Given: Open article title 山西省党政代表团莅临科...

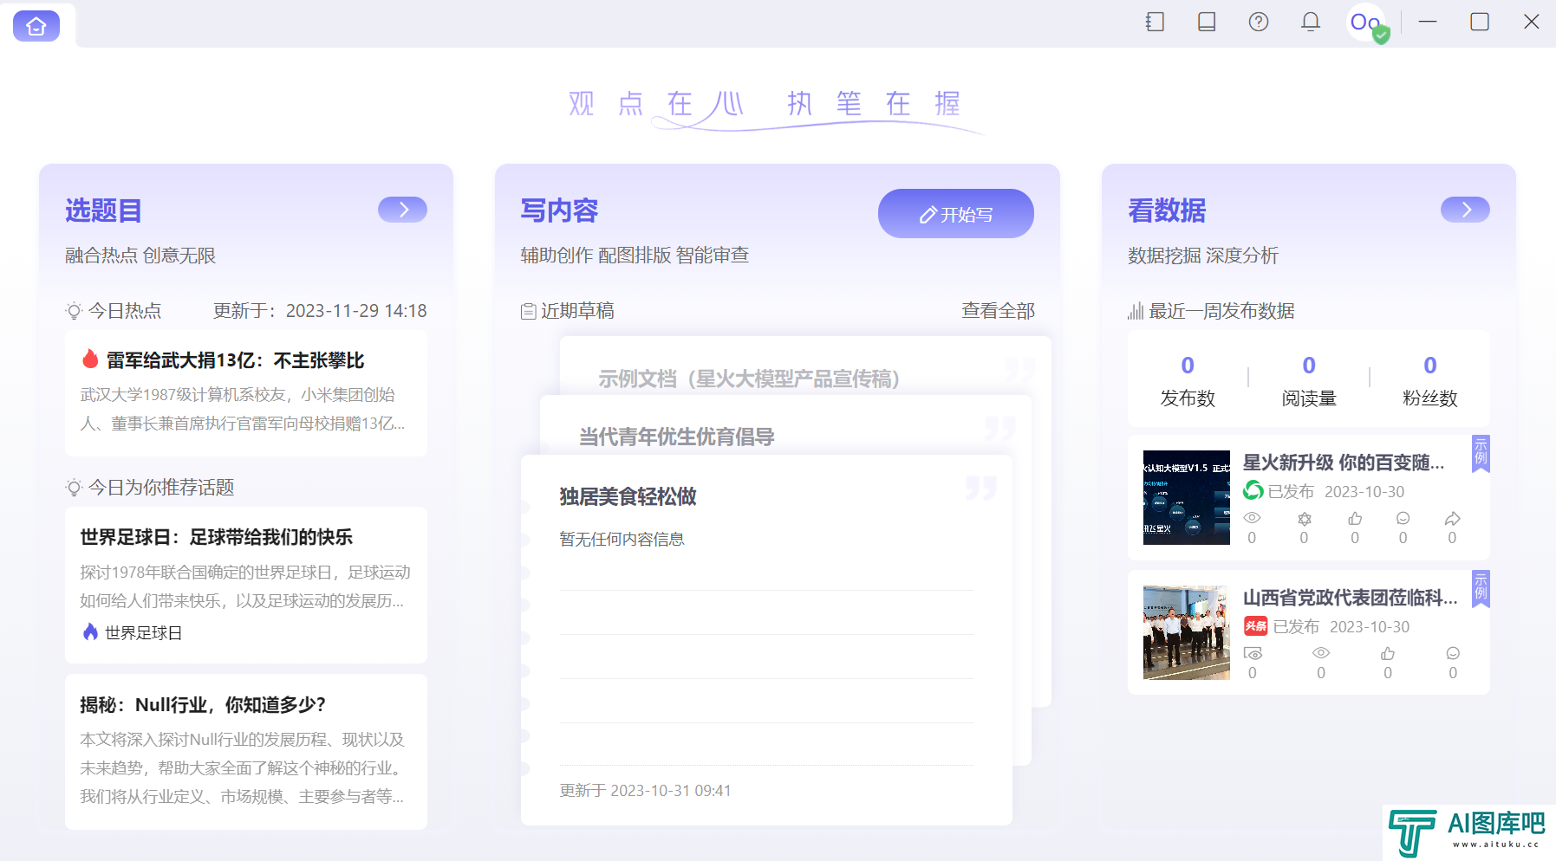Looking at the screenshot, I should [1351, 598].
